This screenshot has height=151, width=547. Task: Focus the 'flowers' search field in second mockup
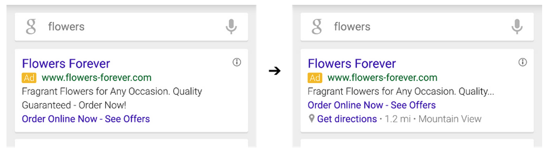417,27
